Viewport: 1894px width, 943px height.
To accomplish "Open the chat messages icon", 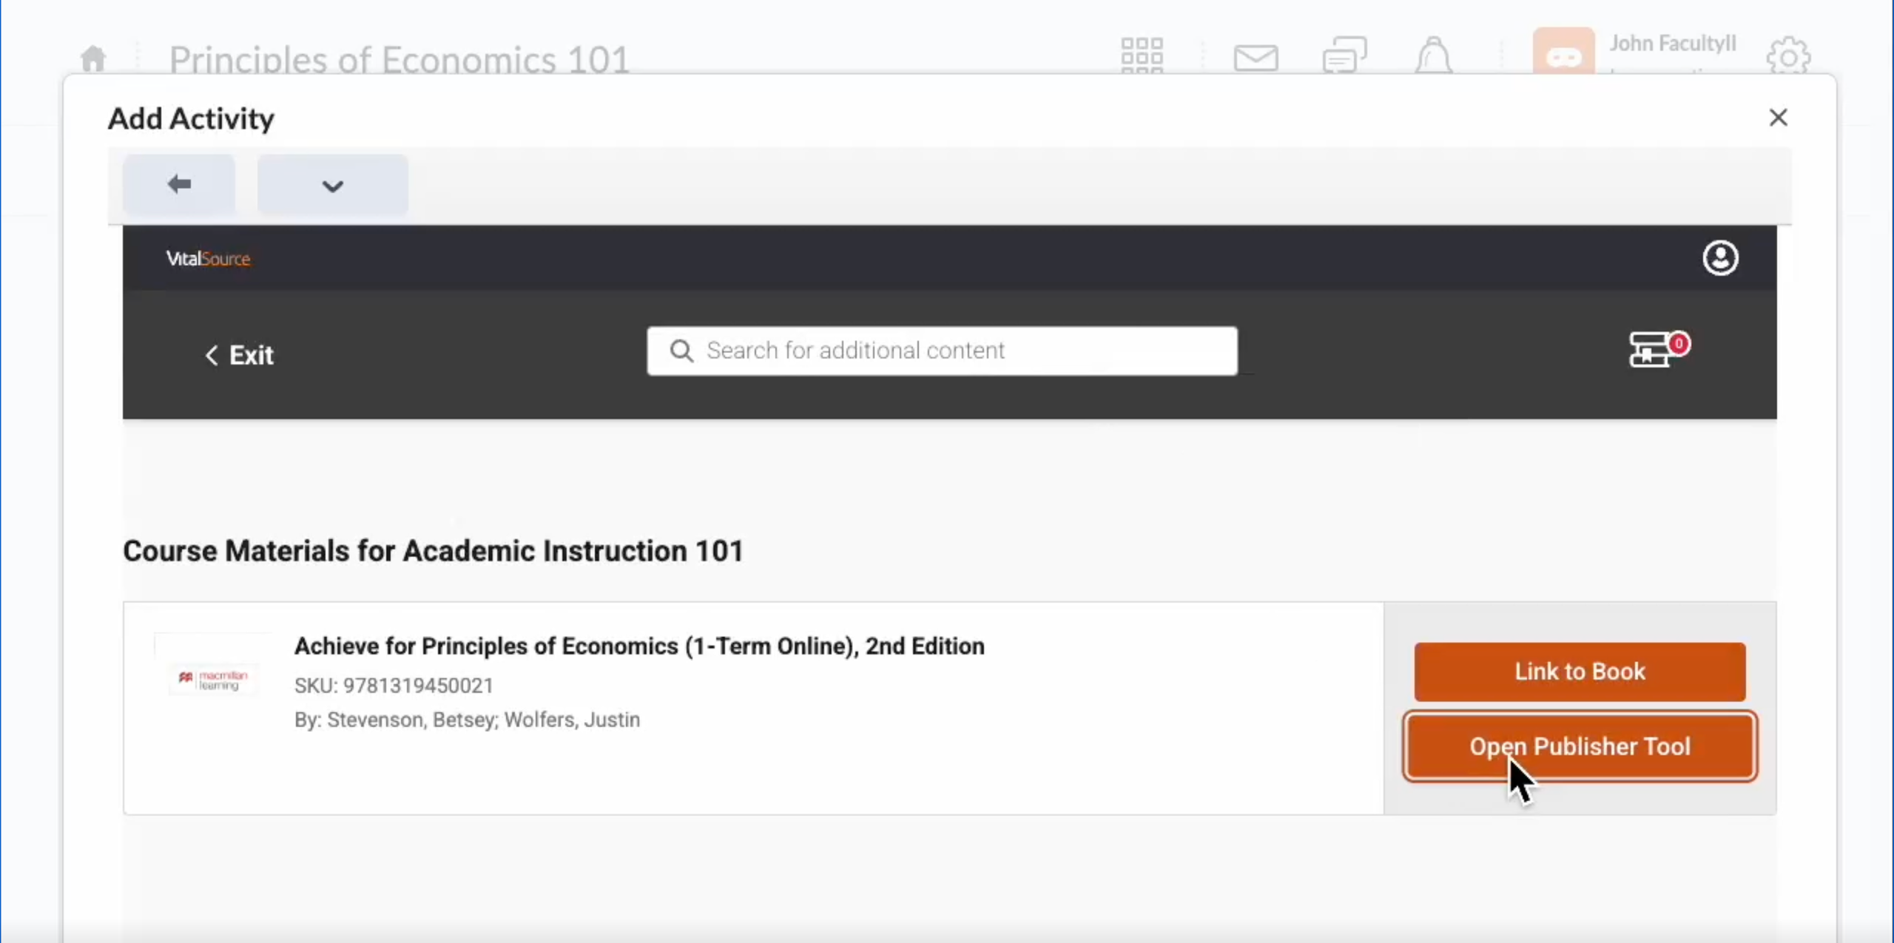I will (1344, 55).
